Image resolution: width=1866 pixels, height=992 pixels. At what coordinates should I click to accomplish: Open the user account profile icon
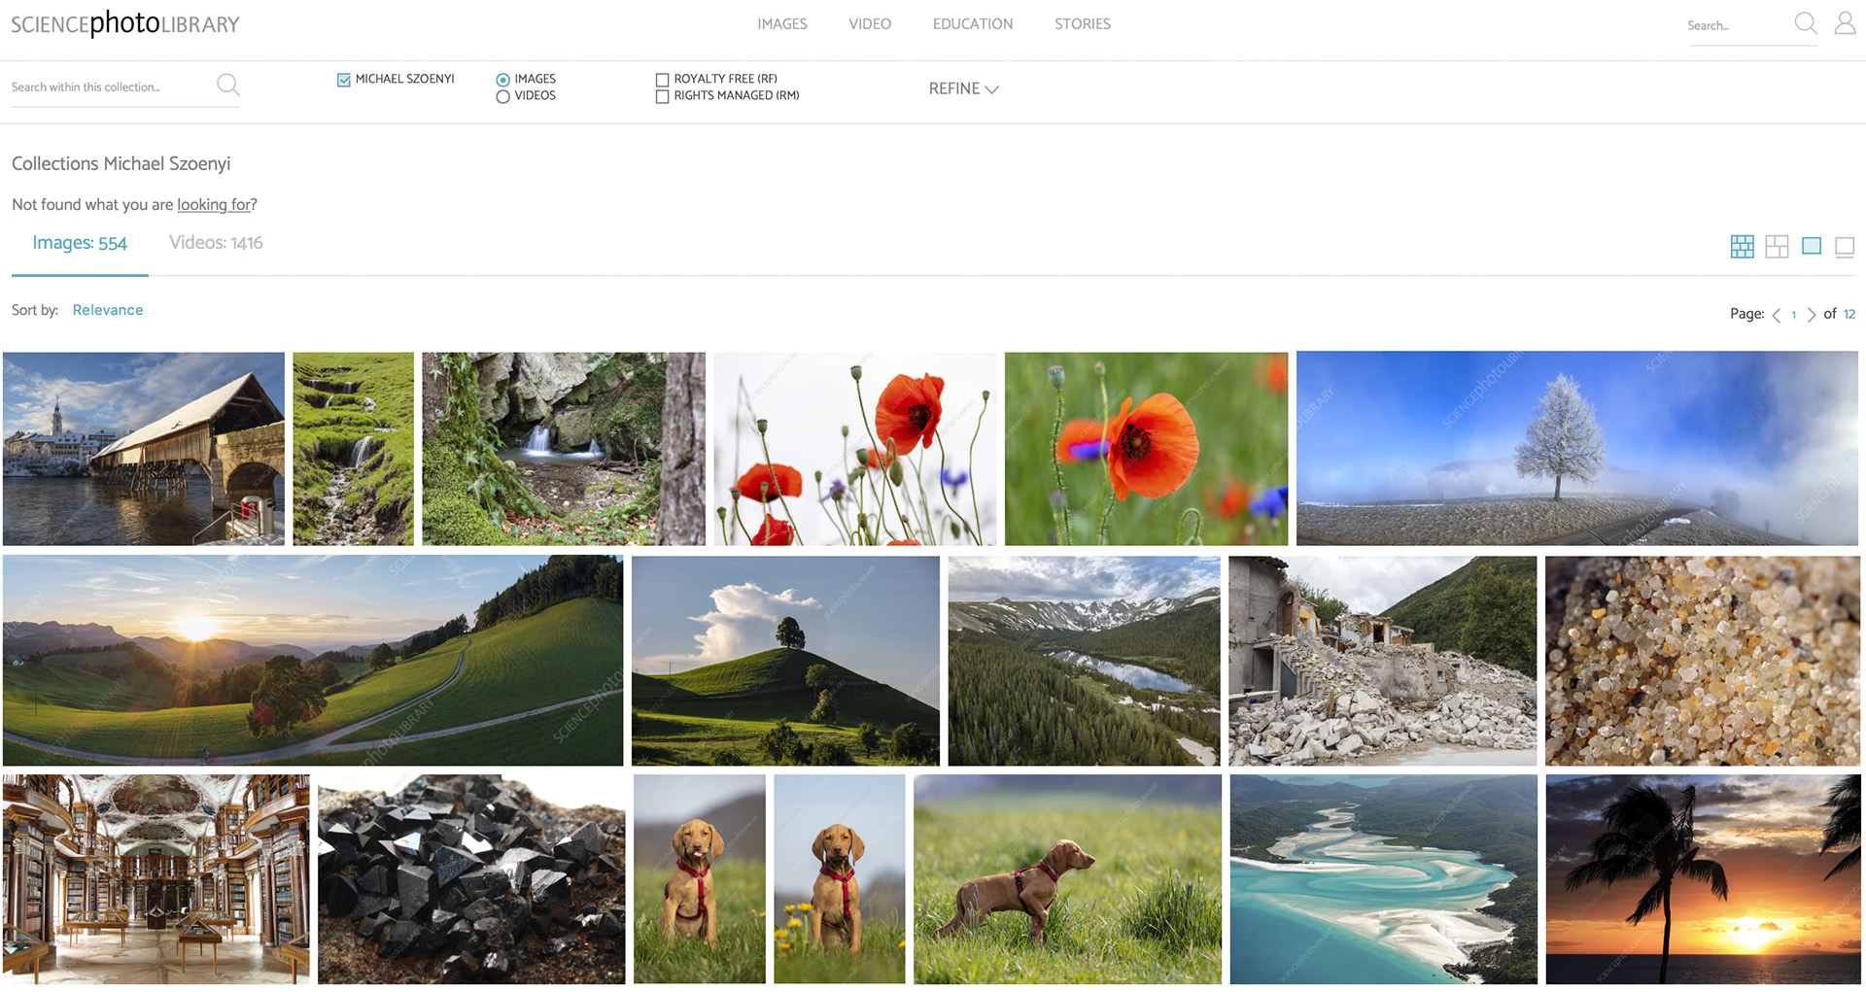click(x=1844, y=23)
